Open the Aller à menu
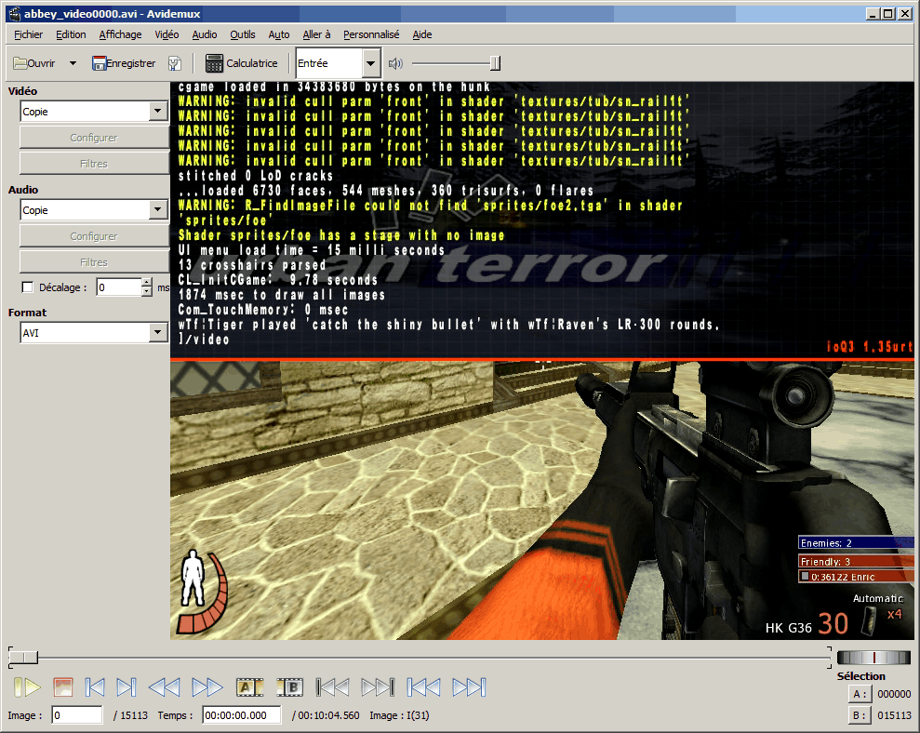 [317, 34]
